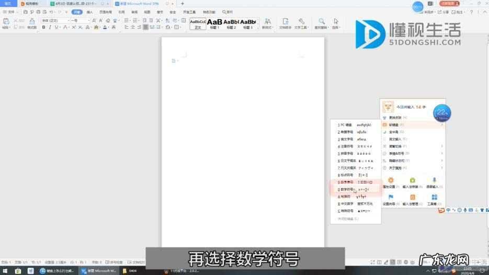Expand the Traditional/Simplified switch submenu
The height and width of the screenshot is (275, 489).
point(441,146)
